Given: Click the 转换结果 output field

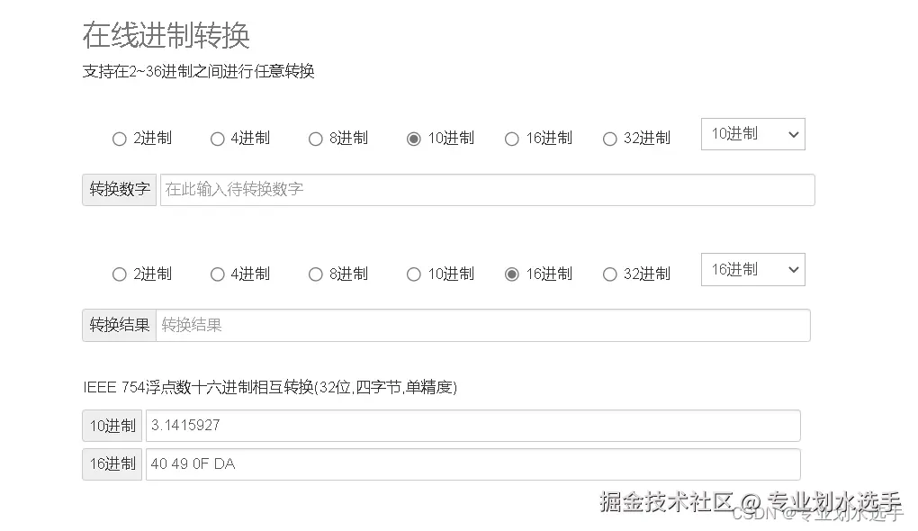Looking at the screenshot, I should pyautogui.click(x=482, y=326).
